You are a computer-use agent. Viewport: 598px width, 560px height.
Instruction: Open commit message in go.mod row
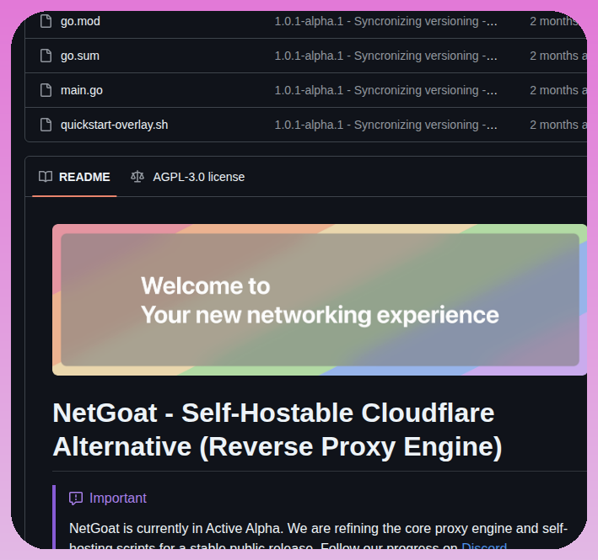point(385,21)
